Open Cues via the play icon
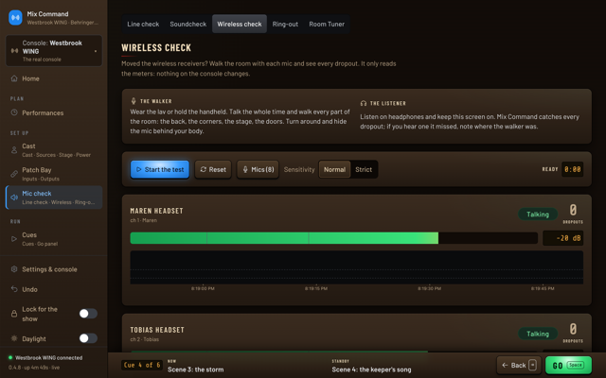 point(14,239)
